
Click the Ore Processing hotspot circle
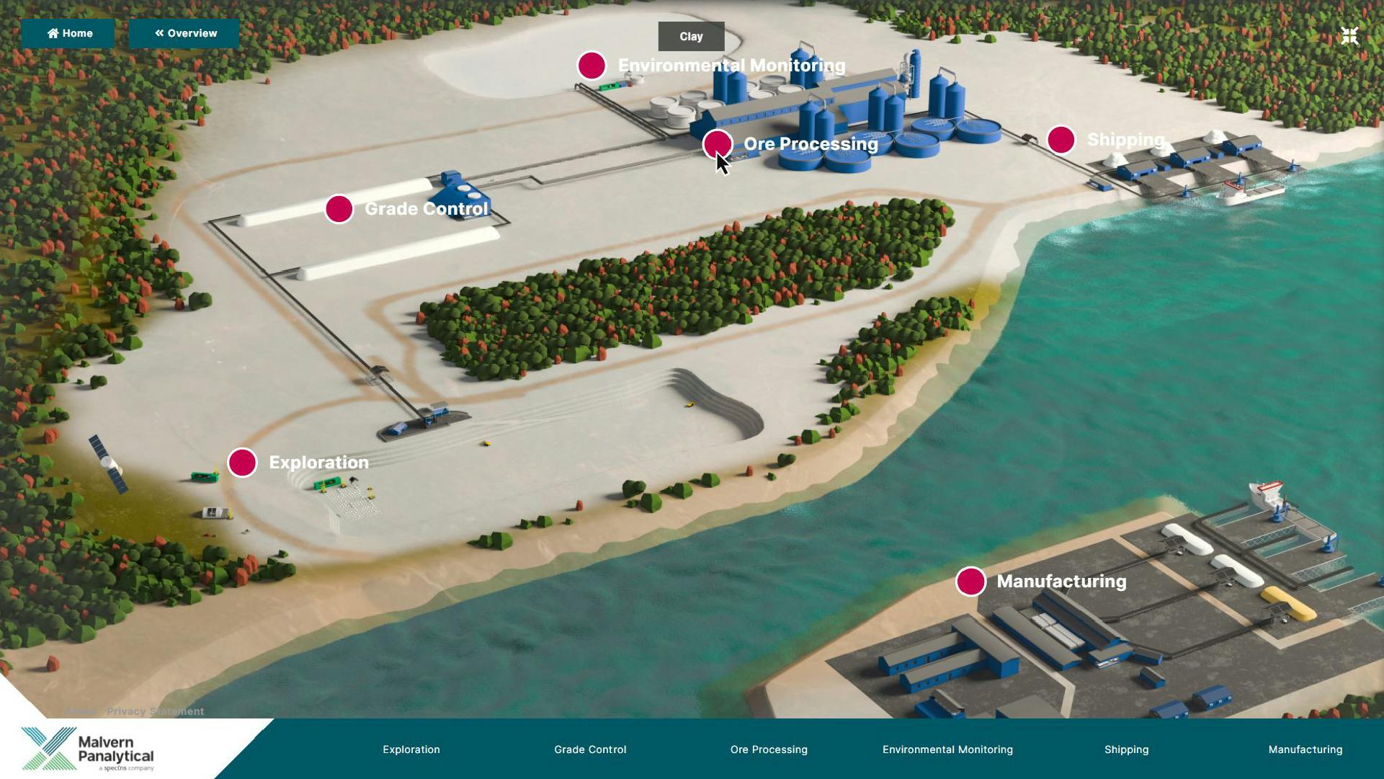(x=717, y=143)
